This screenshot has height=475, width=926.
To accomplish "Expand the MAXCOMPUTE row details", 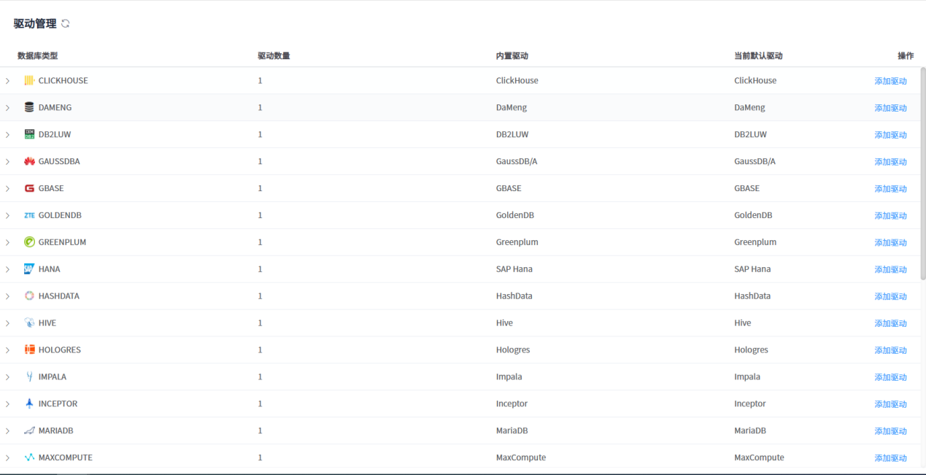I will point(8,458).
